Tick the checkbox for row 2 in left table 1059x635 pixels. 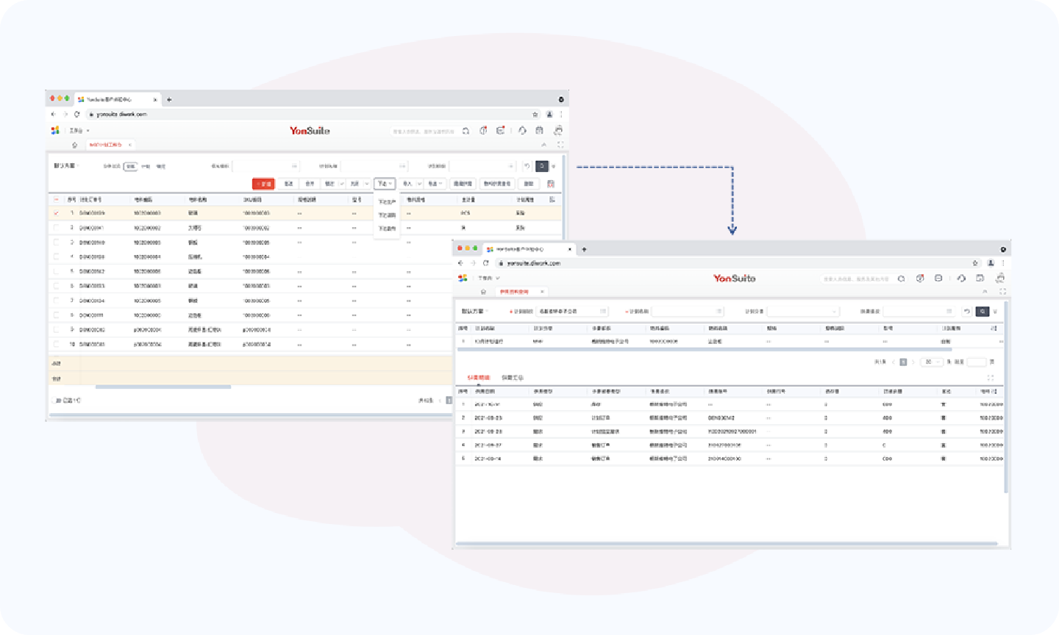[56, 228]
